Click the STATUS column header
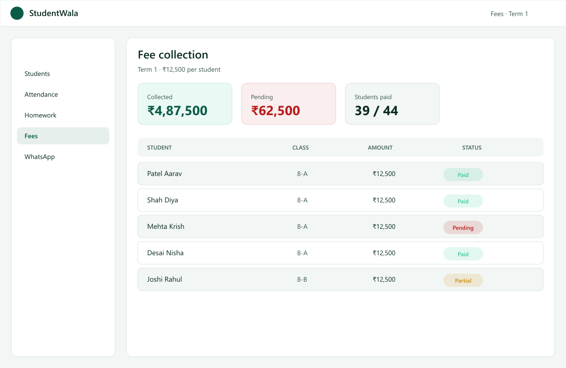Image resolution: width=566 pixels, height=368 pixels. [x=472, y=148]
